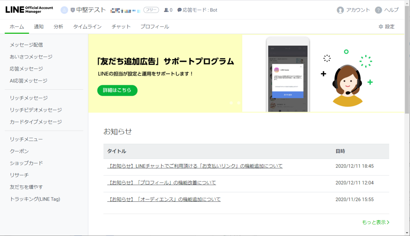Click the green 詳細はこちら button
This screenshot has height=236, width=410.
117,90
